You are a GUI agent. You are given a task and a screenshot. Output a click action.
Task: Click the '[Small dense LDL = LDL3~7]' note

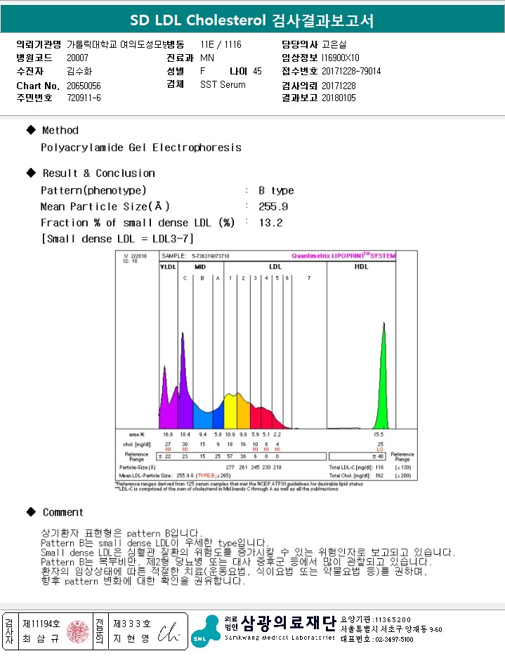117,239
